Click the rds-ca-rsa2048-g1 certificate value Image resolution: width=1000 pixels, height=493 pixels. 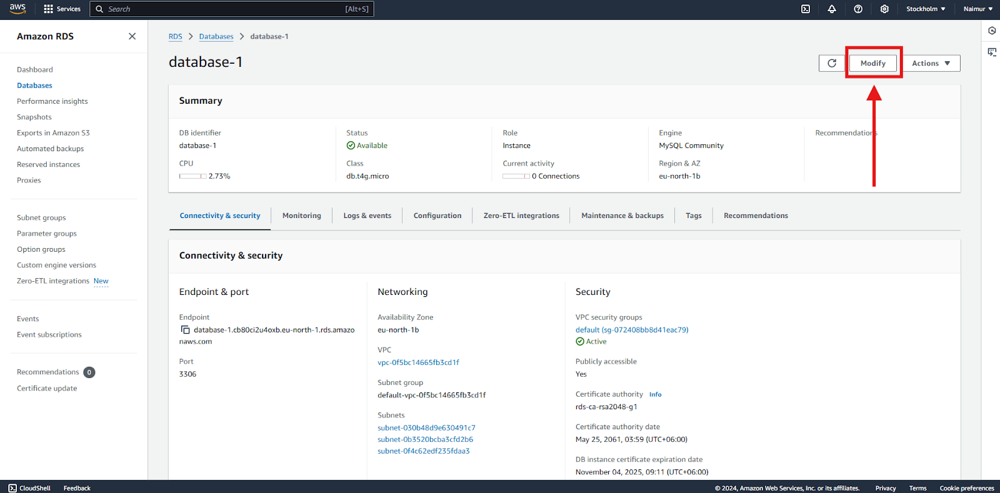pos(606,407)
